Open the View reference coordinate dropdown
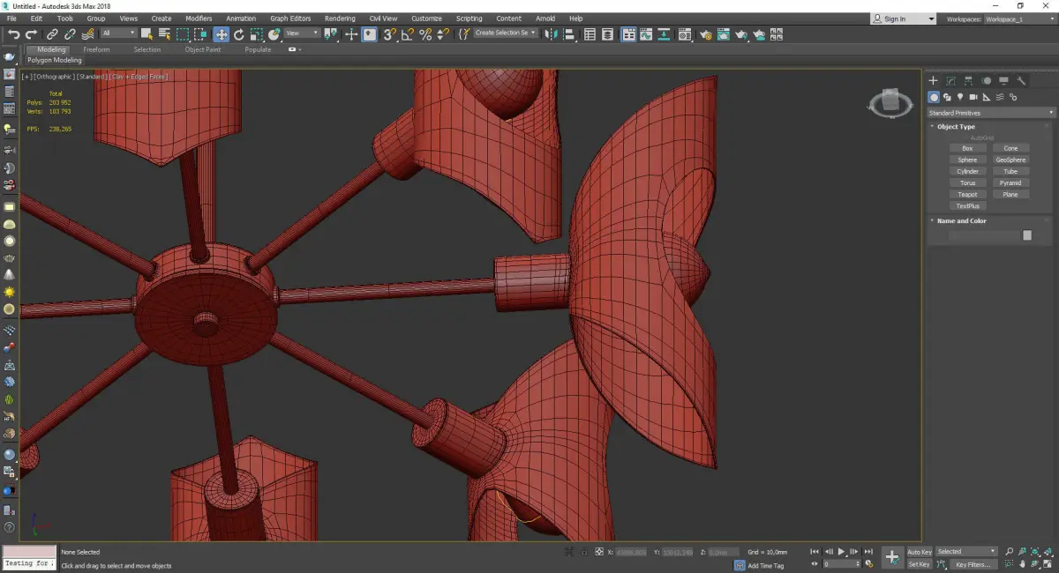1059x573 pixels. pyautogui.click(x=302, y=33)
